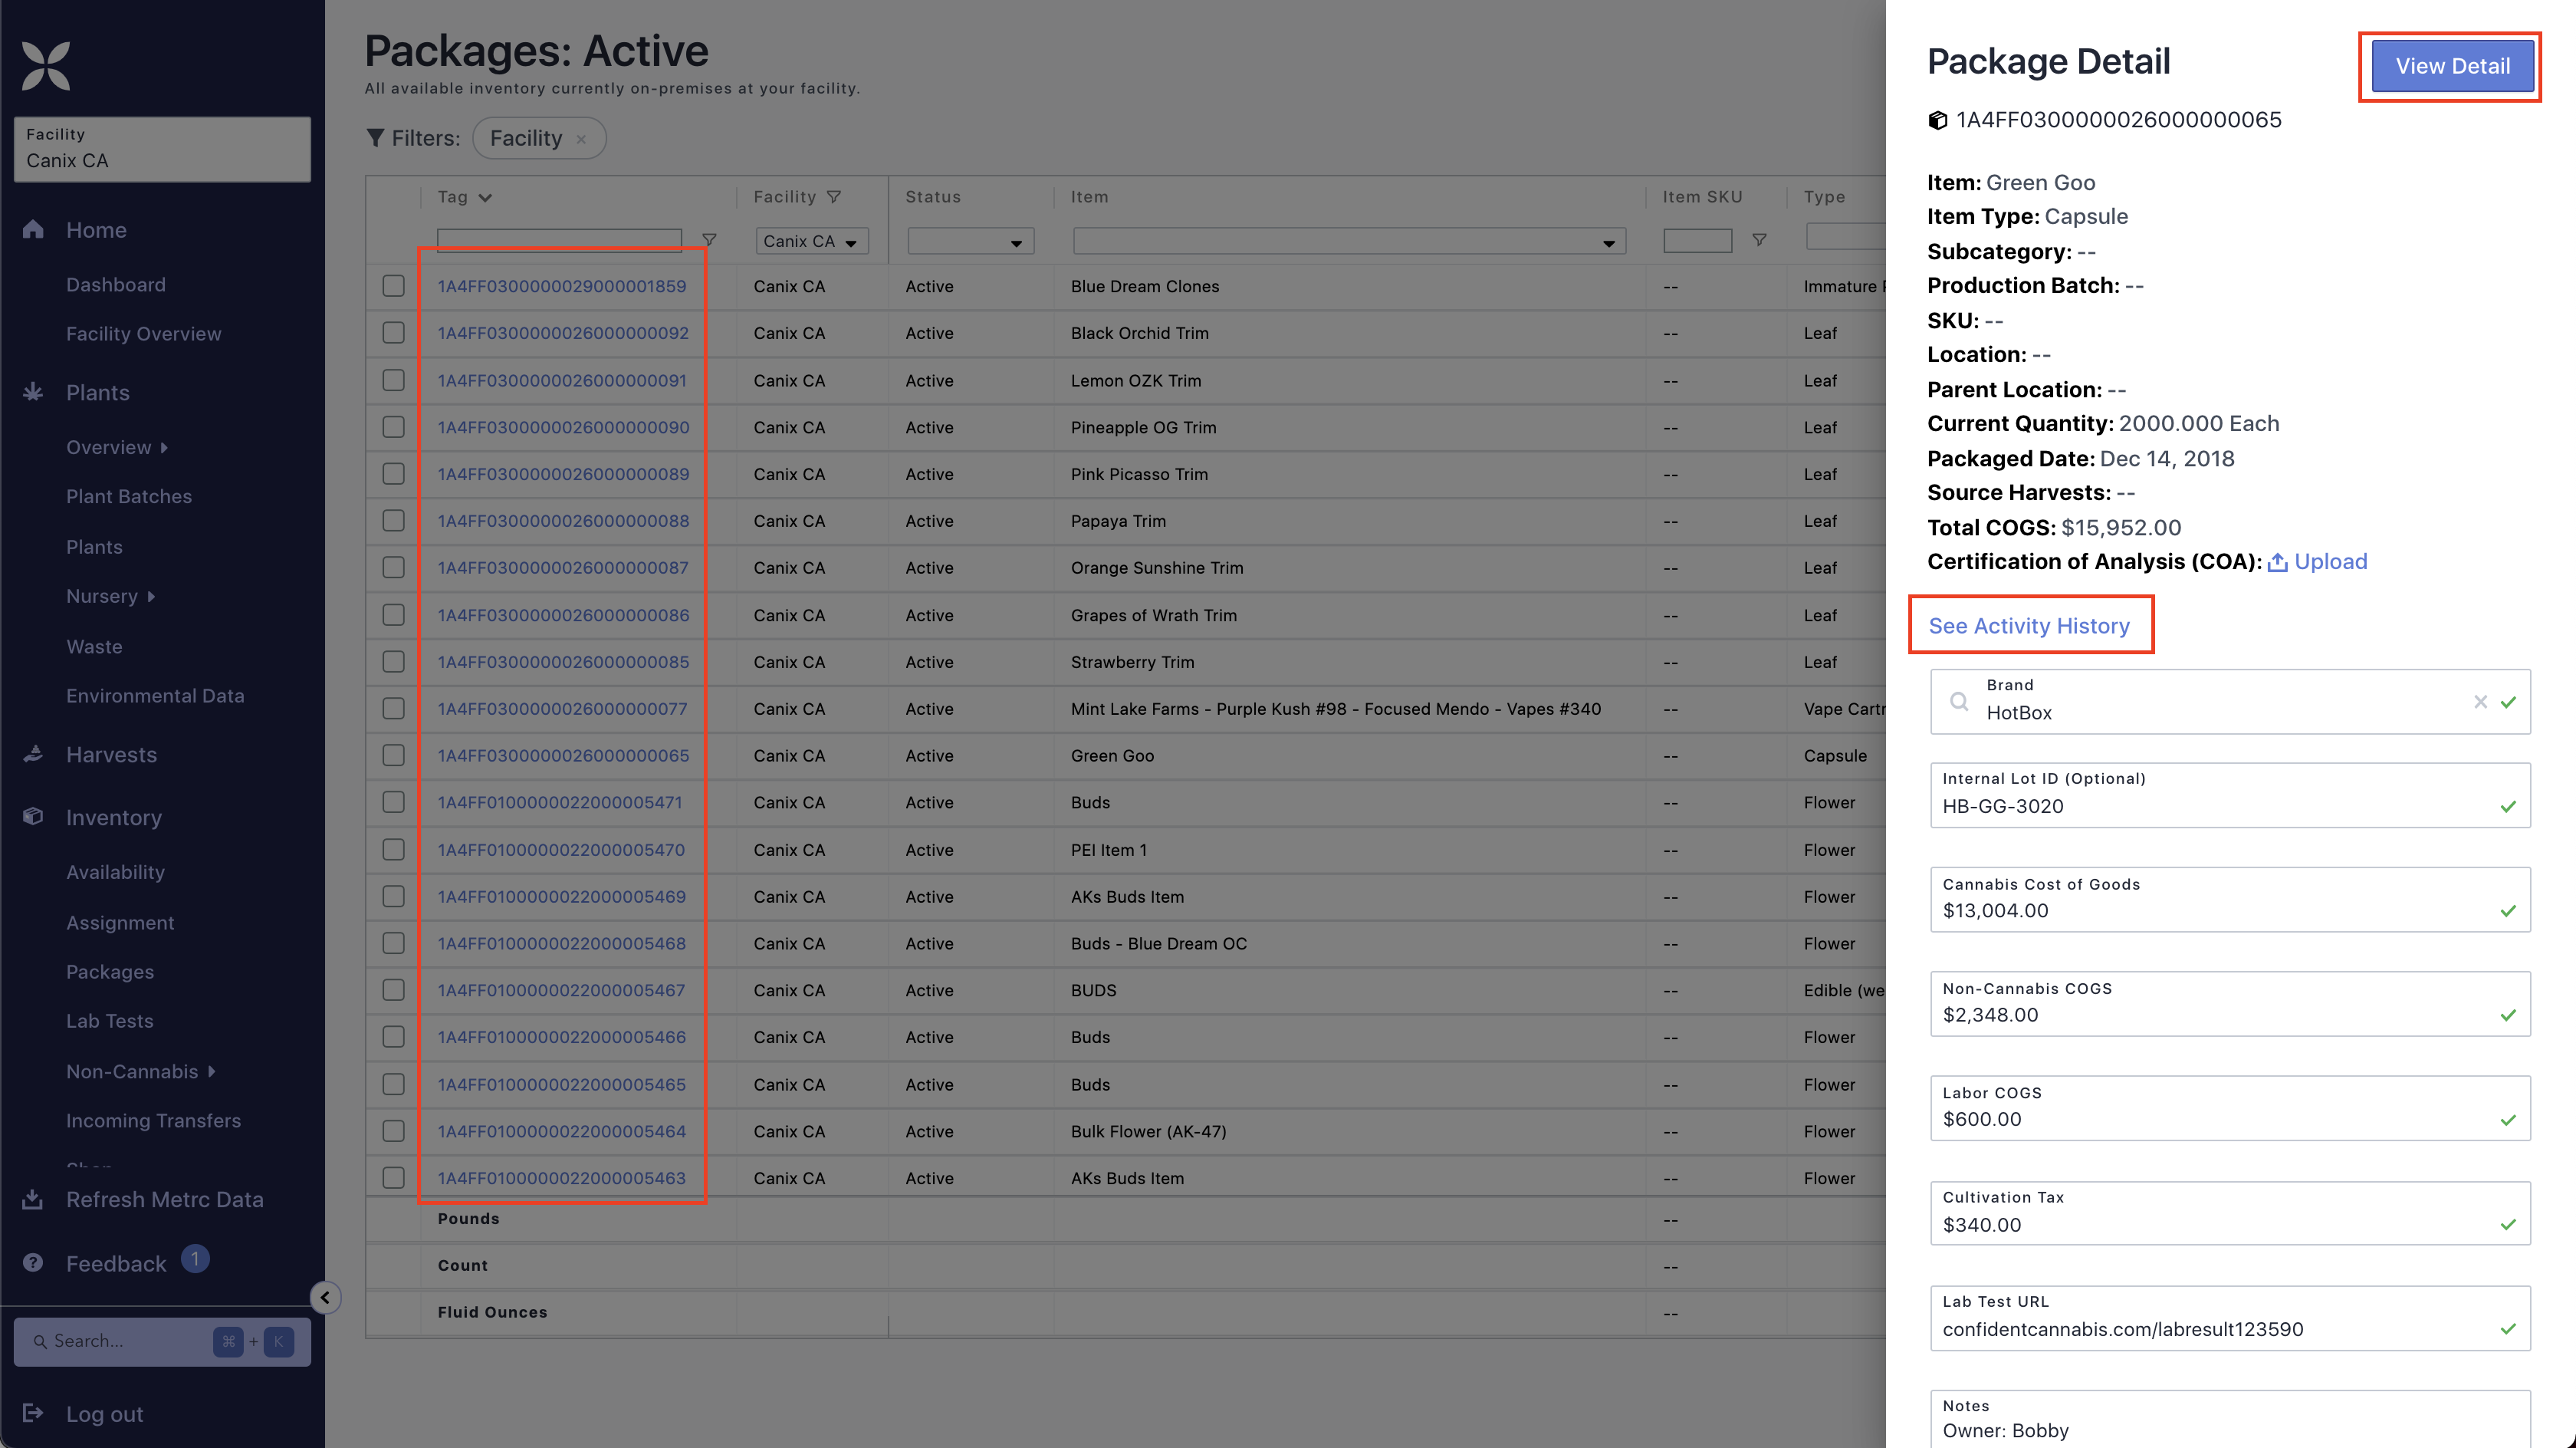Go to Incoming Transfers menu item
The width and height of the screenshot is (2576, 1448).
(x=153, y=1121)
